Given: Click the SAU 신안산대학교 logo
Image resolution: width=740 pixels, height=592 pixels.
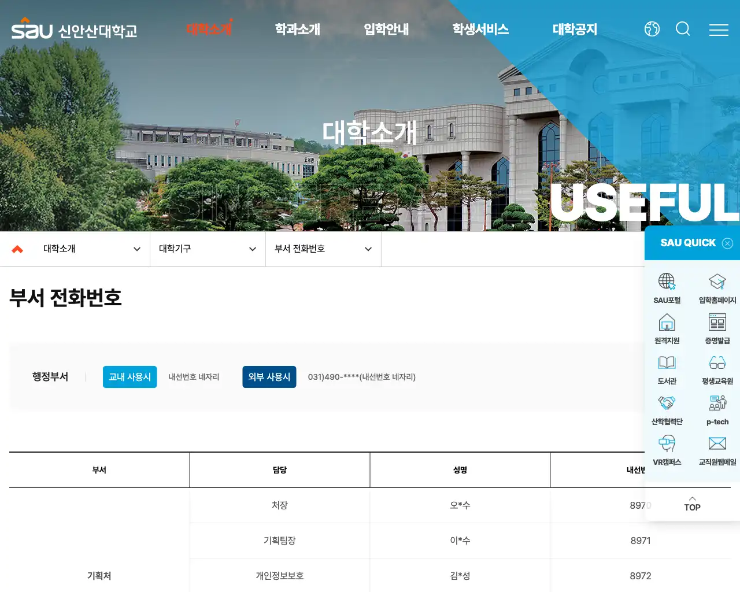Looking at the screenshot, I should [74, 29].
